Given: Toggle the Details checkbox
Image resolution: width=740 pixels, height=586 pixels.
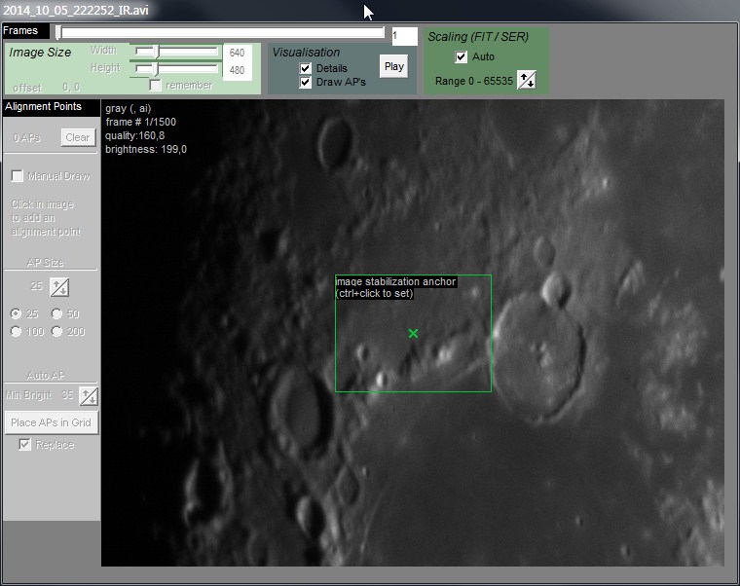Looking at the screenshot, I should click(306, 68).
